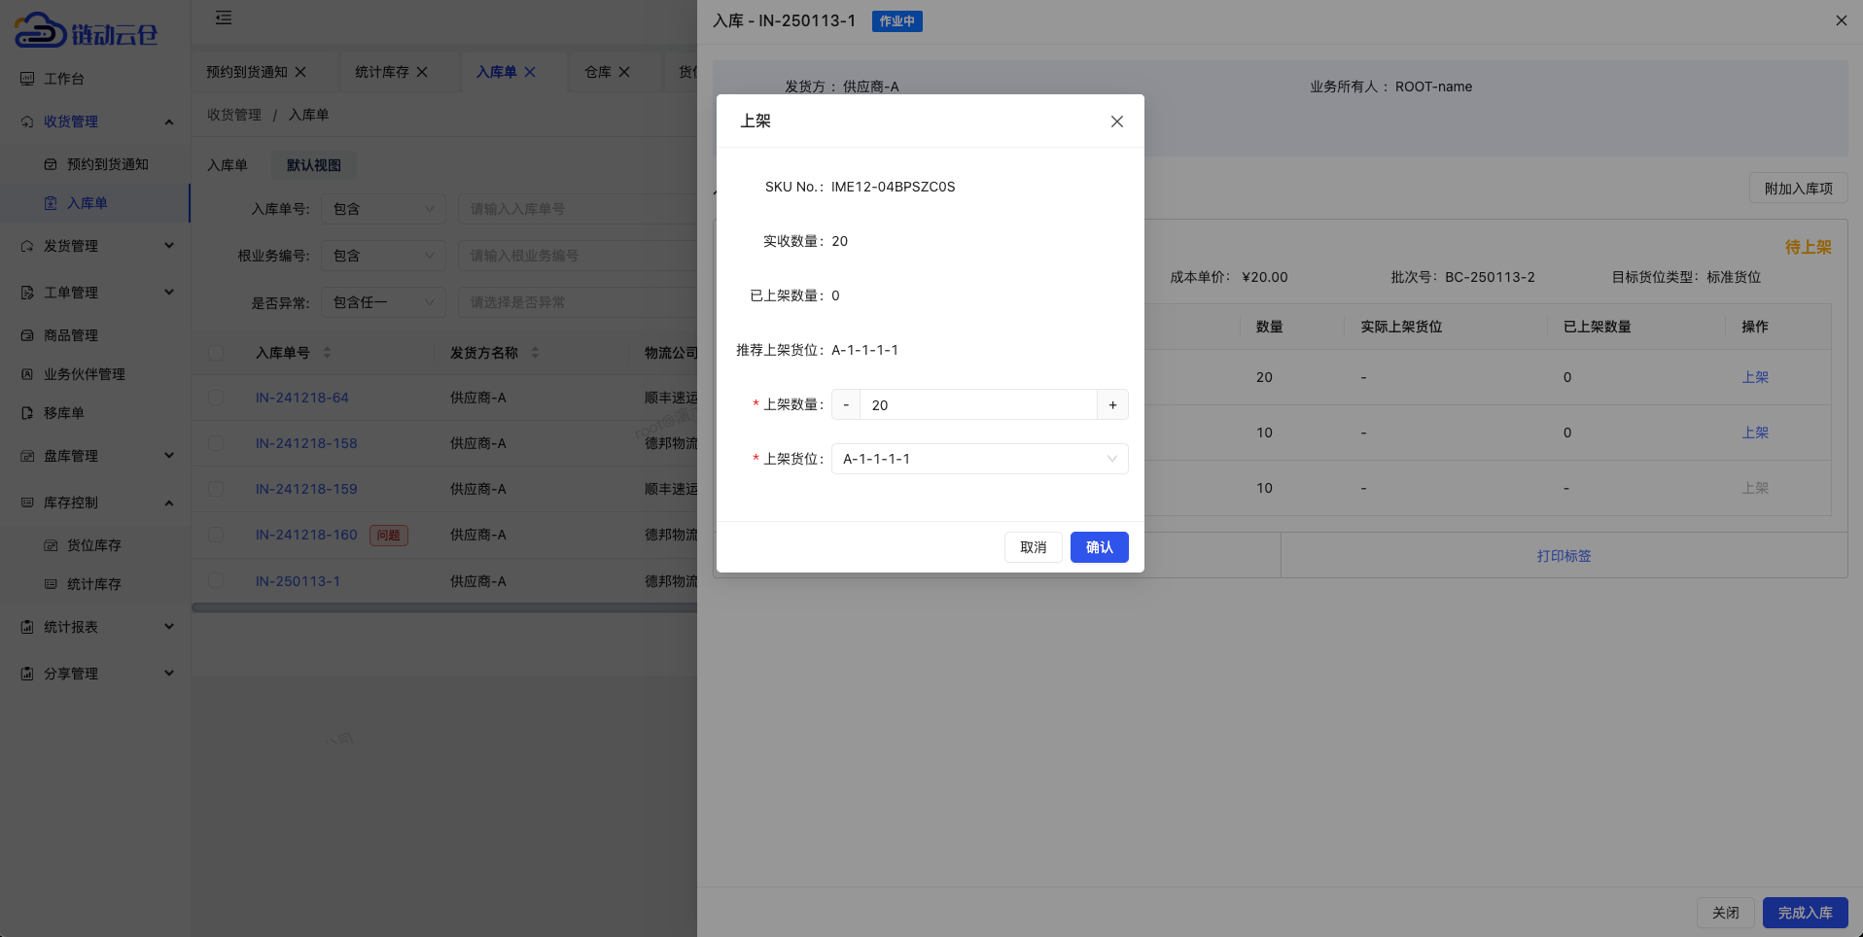The width and height of the screenshot is (1863, 937).
Task: Click the plus stepper for 上架数量
Action: click(1112, 405)
